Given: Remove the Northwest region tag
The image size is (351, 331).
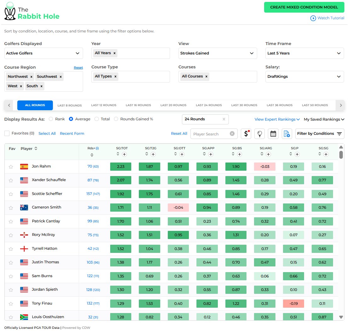Looking at the screenshot, I should click(31, 77).
